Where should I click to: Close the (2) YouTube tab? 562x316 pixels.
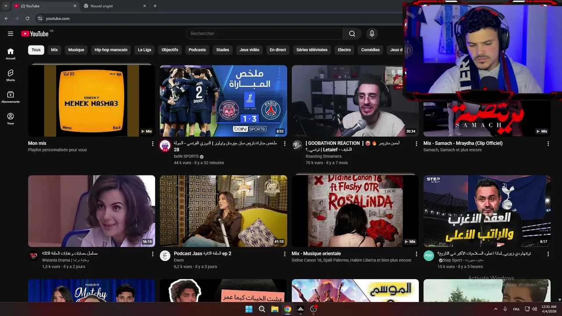click(x=75, y=6)
